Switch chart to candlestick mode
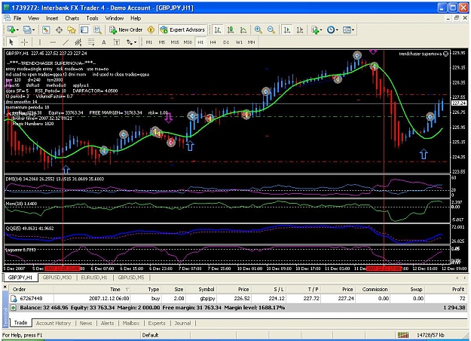 point(231,29)
